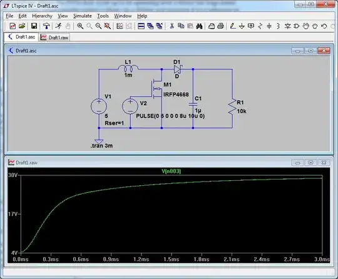Select the Move open-hand tool

(305, 26)
